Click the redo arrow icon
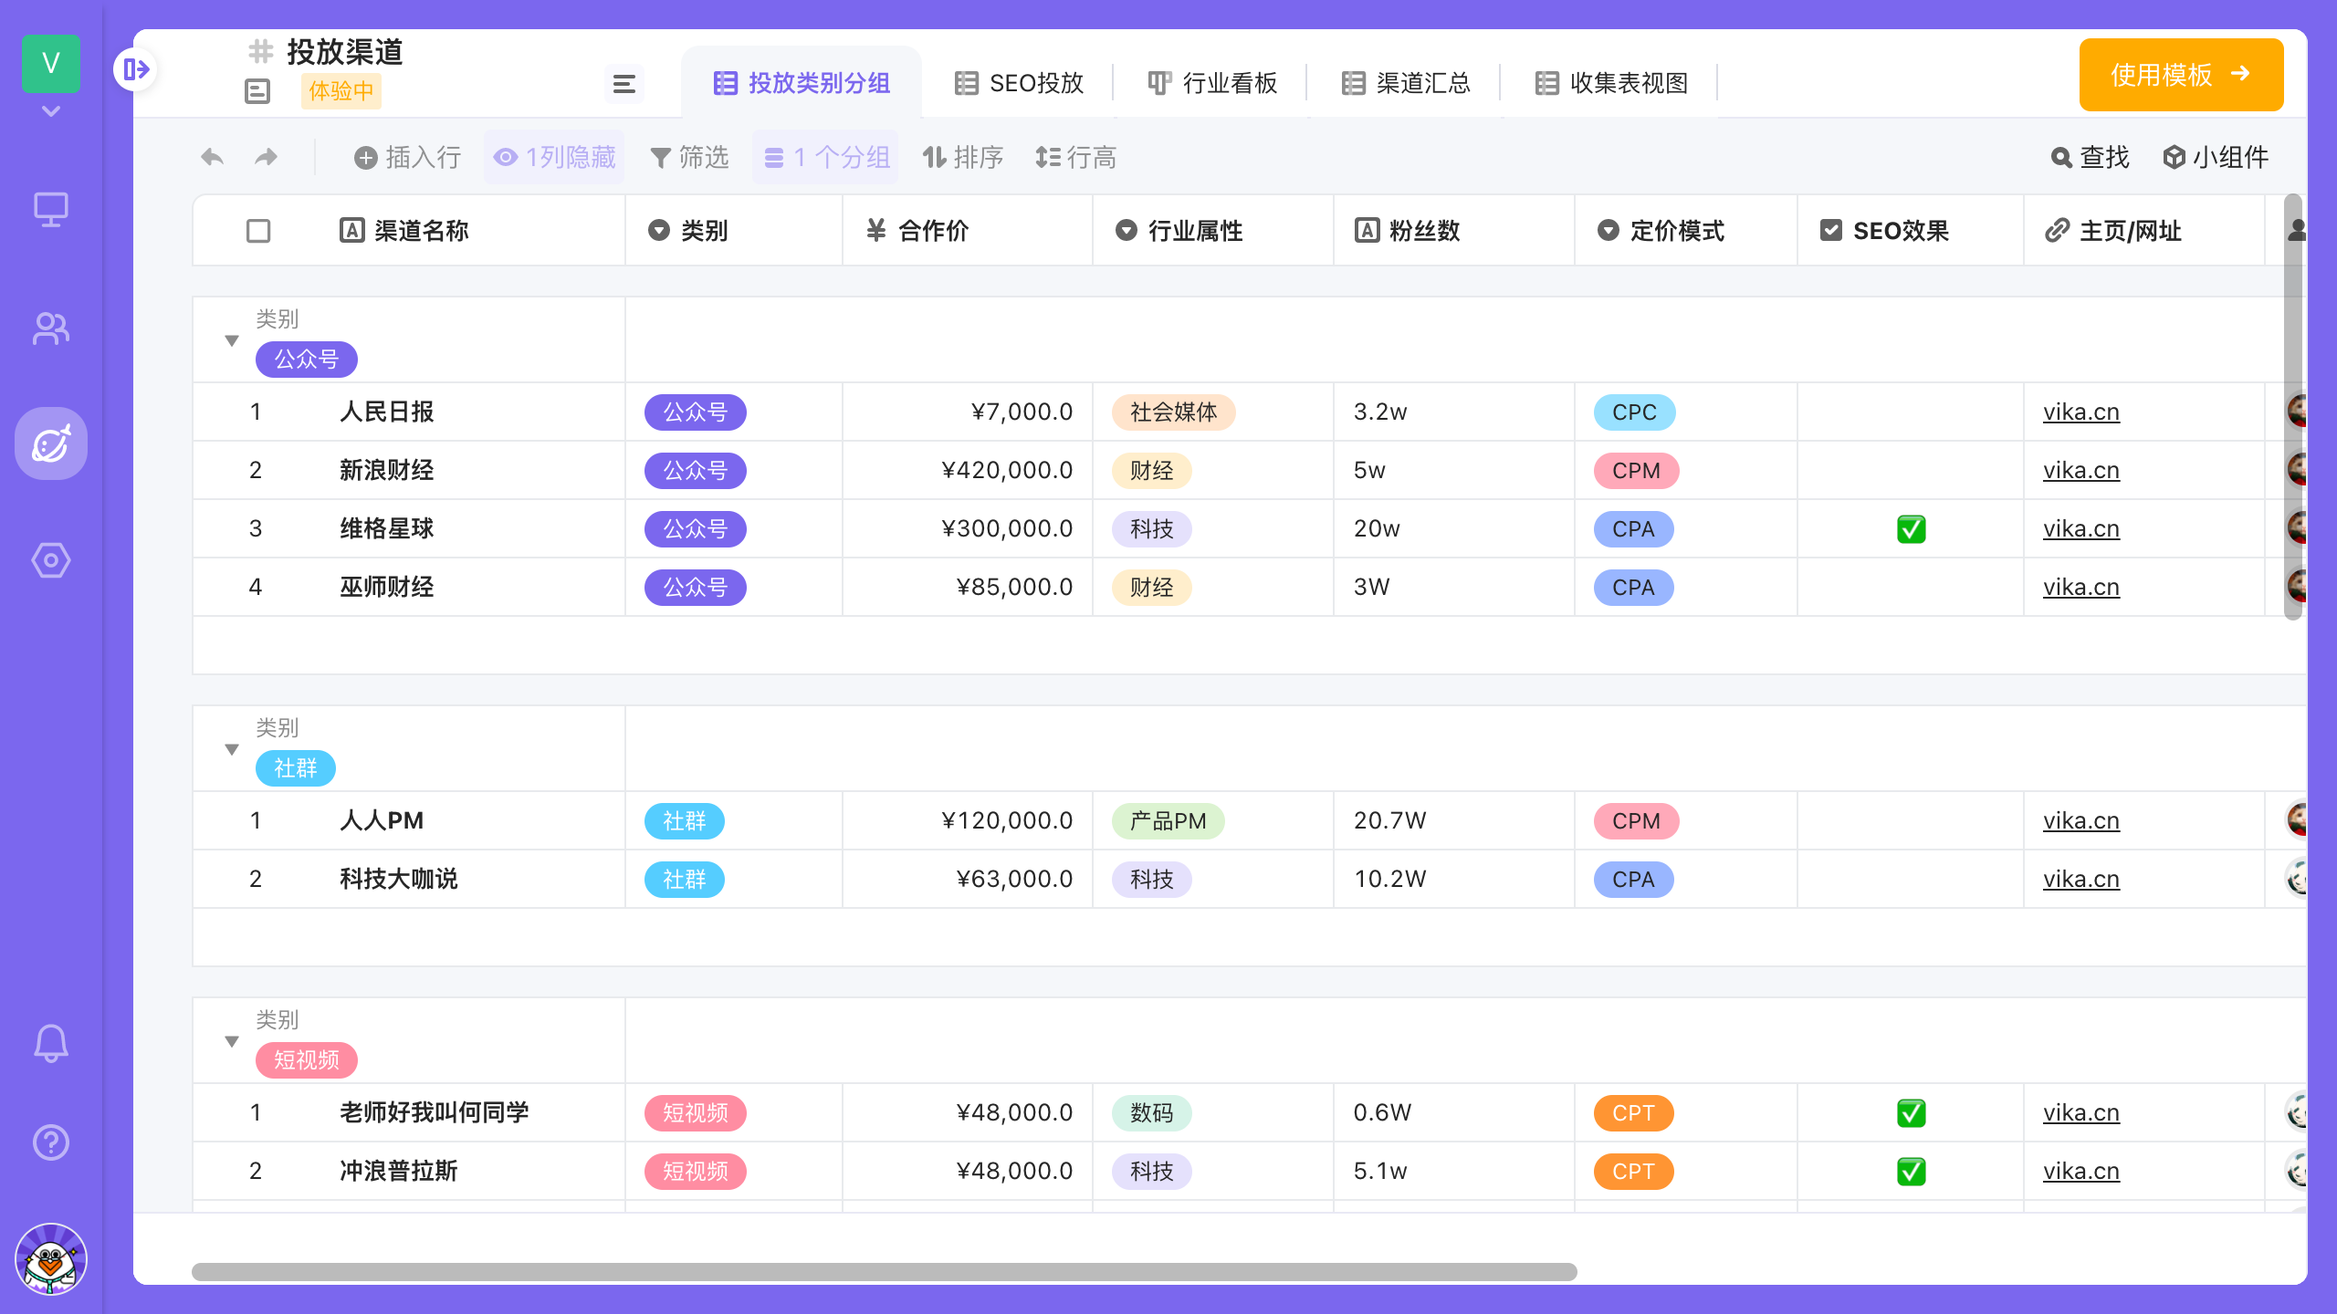Screen dimensions: 2337x1314 coord(266,158)
